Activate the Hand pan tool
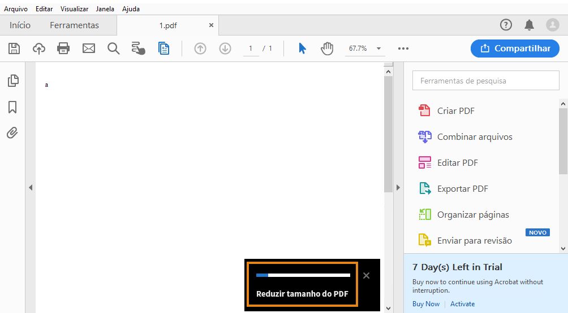Viewport: 568px width, 313px height. [x=327, y=49]
